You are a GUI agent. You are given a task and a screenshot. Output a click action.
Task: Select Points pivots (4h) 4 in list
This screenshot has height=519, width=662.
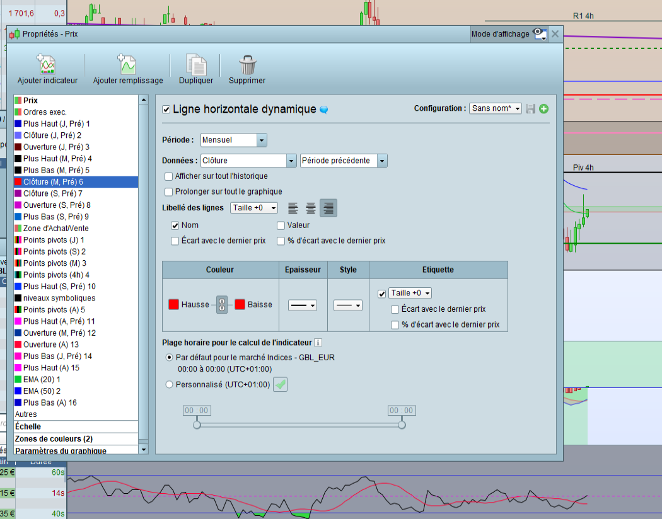coord(56,275)
